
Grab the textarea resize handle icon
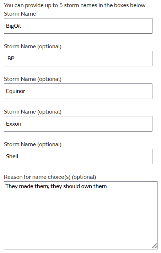point(154,246)
